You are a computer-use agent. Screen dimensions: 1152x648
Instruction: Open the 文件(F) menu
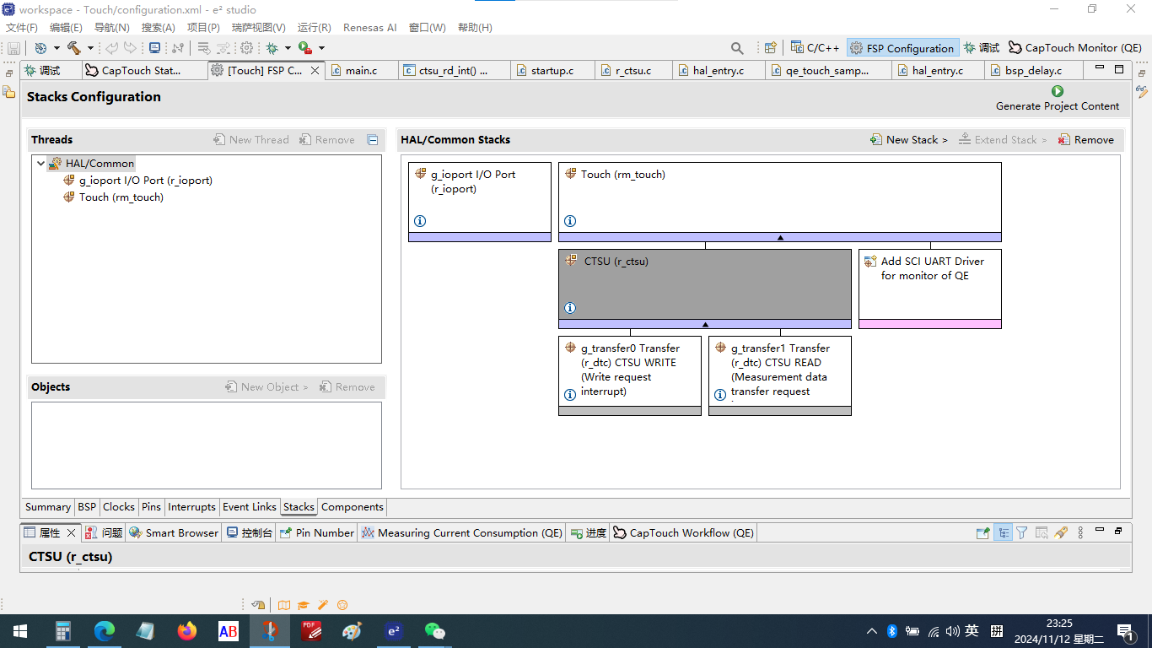tap(22, 27)
